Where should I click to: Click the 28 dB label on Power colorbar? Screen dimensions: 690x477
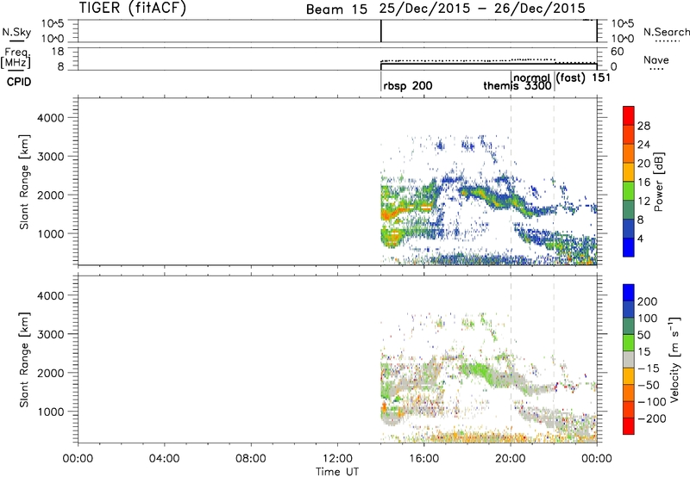coord(643,126)
